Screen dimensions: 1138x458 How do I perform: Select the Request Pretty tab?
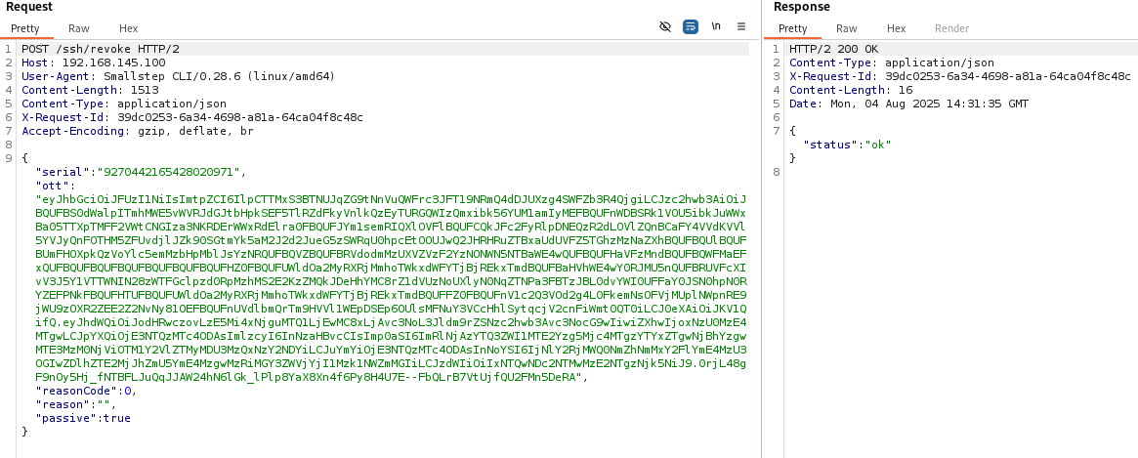(24, 29)
